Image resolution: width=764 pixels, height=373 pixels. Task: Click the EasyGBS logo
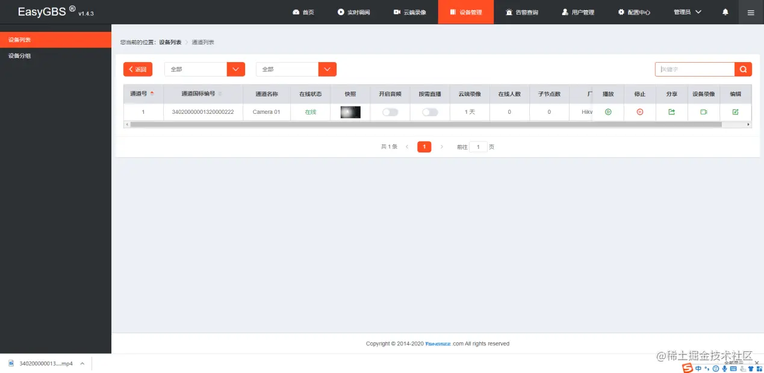(47, 11)
